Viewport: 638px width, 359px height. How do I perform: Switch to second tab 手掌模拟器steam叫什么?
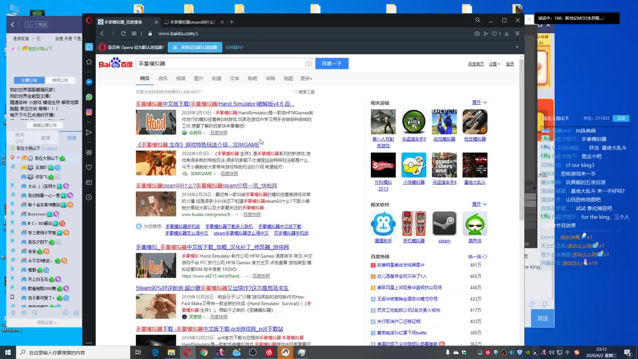(192, 22)
